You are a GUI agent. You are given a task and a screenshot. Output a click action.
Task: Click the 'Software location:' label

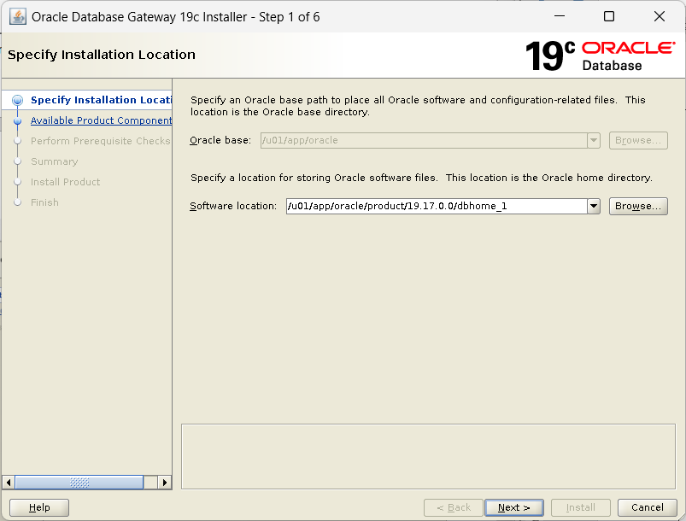pyautogui.click(x=233, y=206)
